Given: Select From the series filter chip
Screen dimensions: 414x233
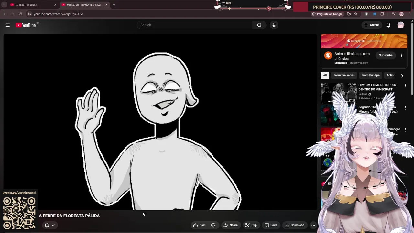Looking at the screenshot, I should pos(344,75).
